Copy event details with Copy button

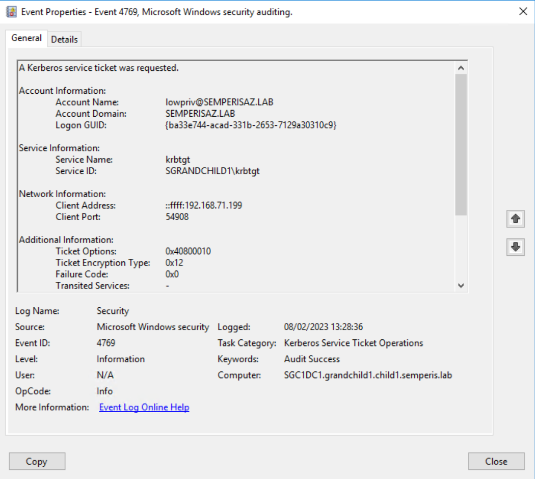(37, 461)
